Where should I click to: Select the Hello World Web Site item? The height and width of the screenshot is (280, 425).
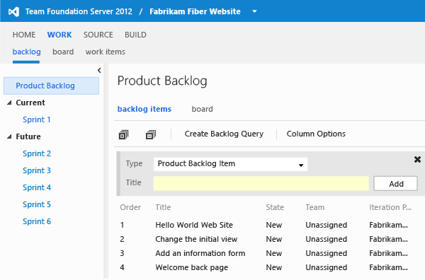194,225
